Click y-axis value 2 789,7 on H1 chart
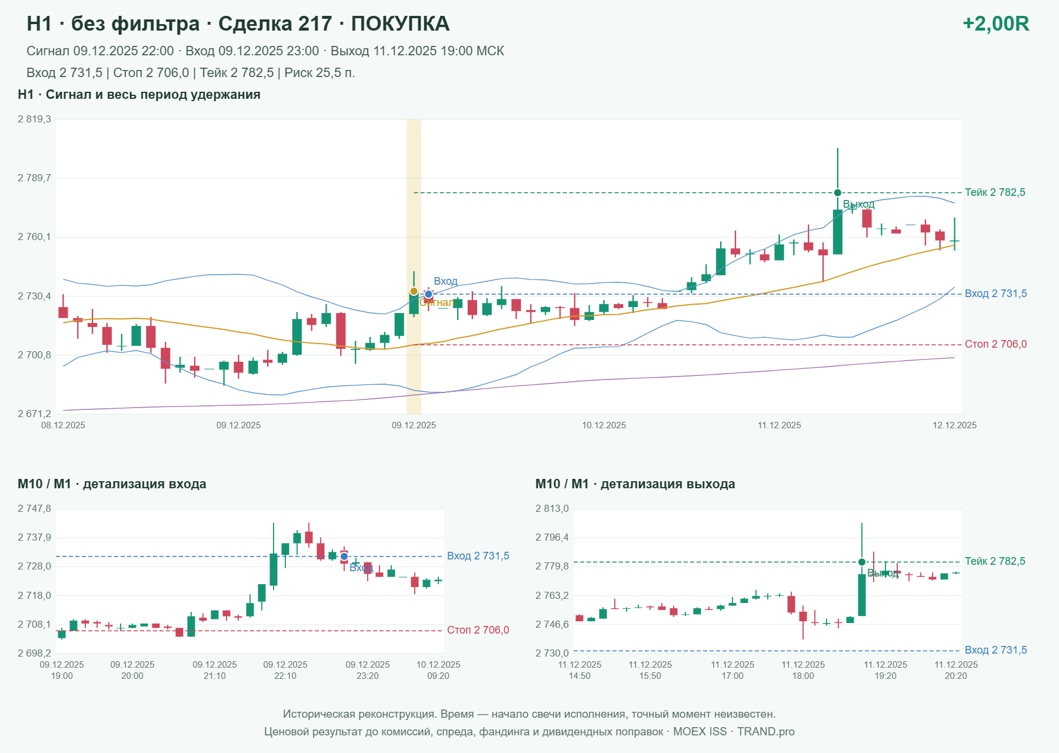Image resolution: width=1059 pixels, height=753 pixels. [x=34, y=178]
